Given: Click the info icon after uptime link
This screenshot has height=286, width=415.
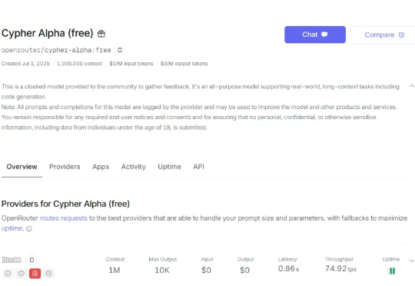Looking at the screenshot, I should point(29,228).
